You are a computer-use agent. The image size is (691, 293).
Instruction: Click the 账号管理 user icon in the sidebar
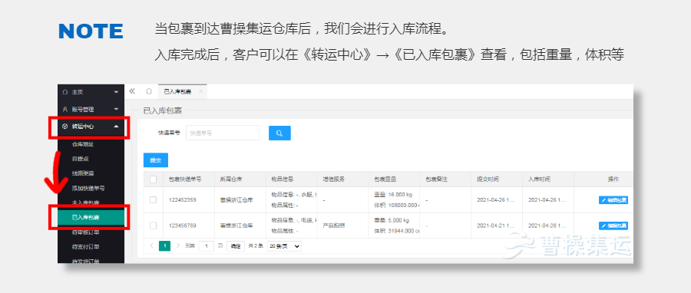[65, 109]
